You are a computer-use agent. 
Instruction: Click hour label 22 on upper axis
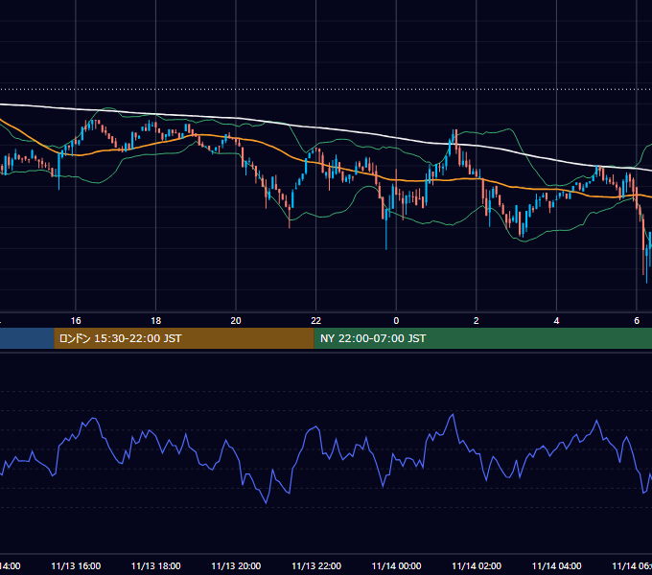tap(316, 321)
